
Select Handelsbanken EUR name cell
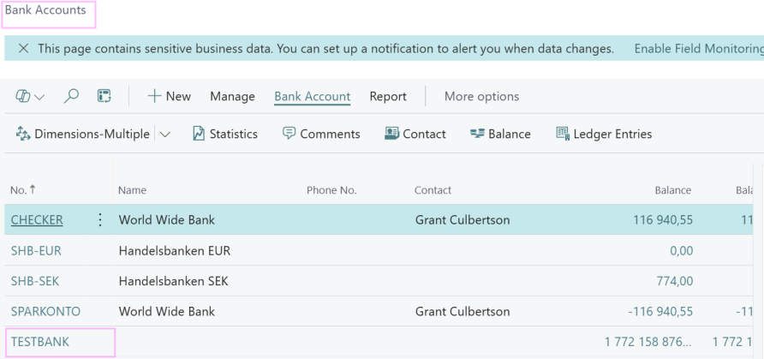point(175,251)
